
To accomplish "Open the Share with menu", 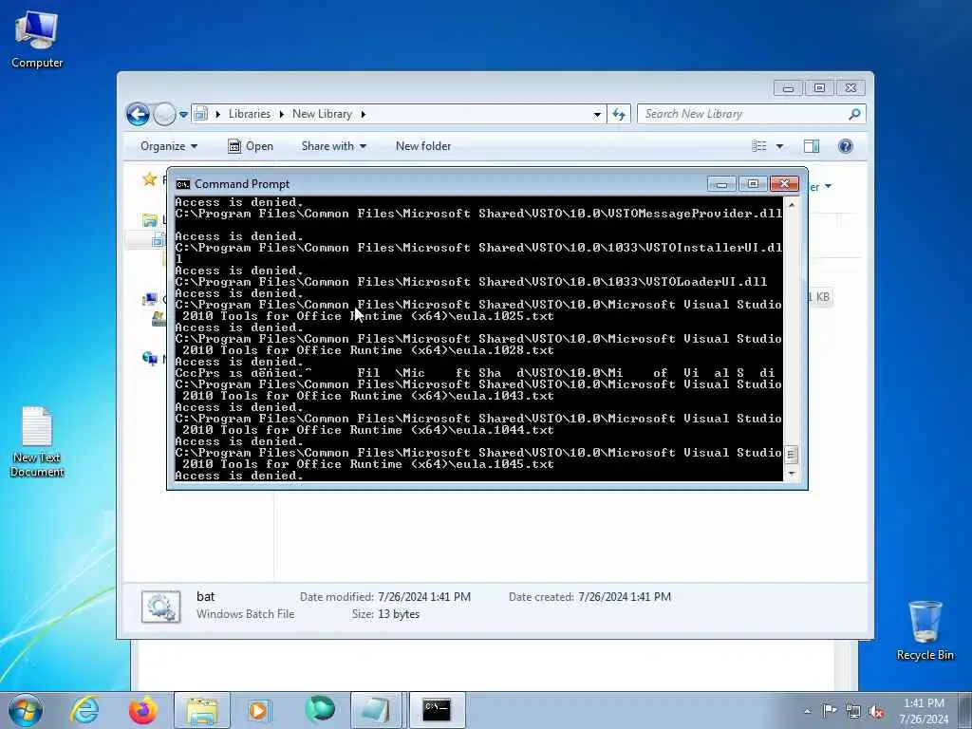I will coord(333,146).
